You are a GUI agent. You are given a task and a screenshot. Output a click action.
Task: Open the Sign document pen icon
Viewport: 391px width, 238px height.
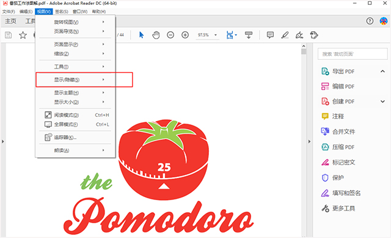point(299,35)
